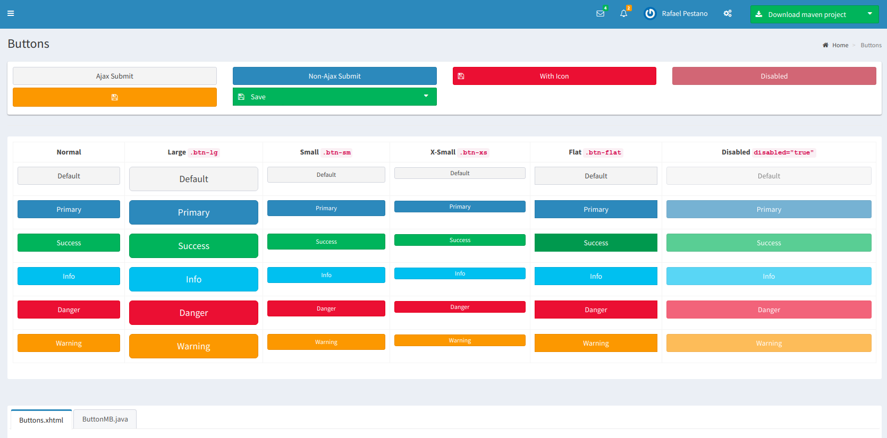Click the X-Small Warning button
887x438 pixels.
coord(460,340)
